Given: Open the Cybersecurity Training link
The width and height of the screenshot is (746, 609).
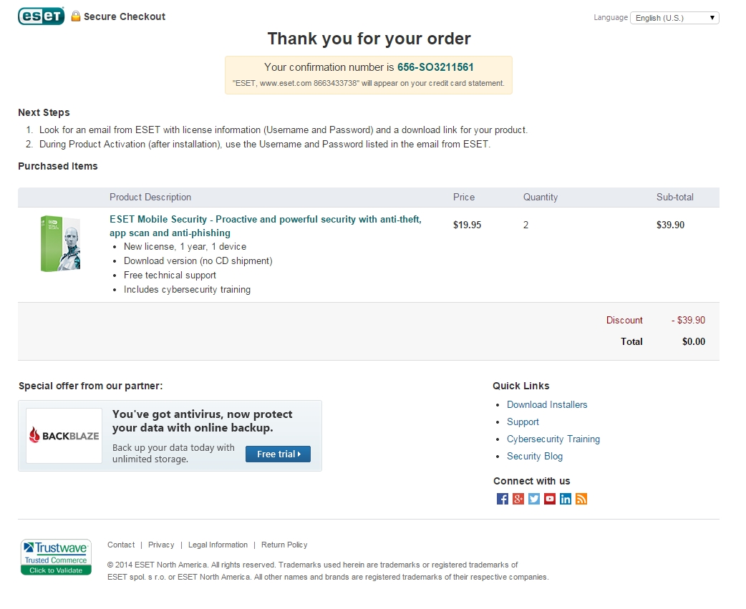Looking at the screenshot, I should [x=553, y=439].
